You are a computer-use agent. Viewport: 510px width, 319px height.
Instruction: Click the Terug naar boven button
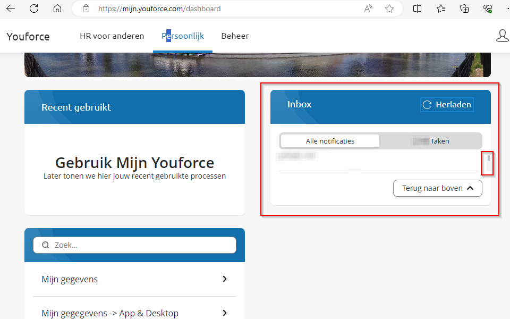click(437, 188)
